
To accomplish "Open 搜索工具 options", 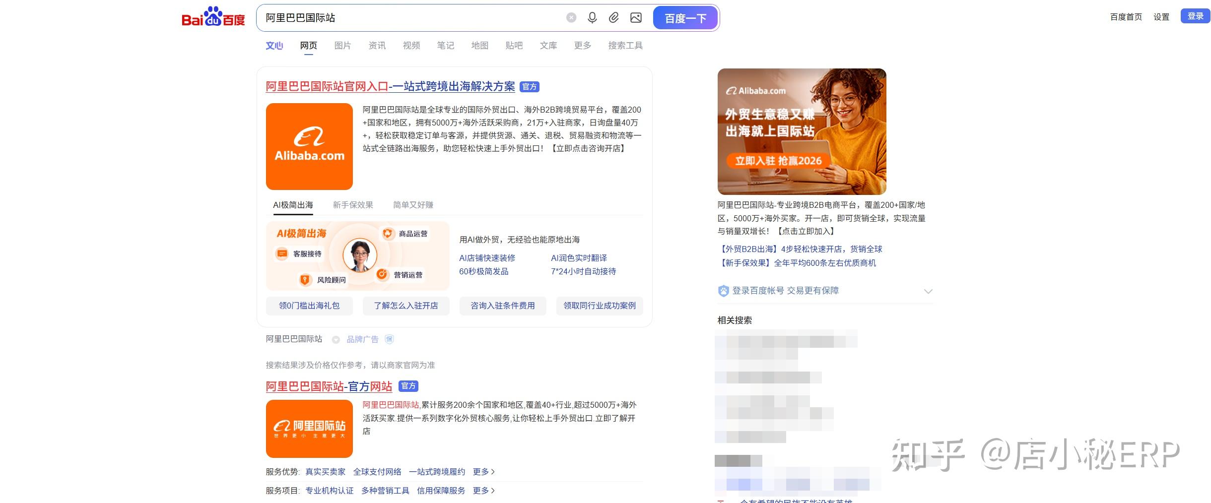I will coord(625,46).
